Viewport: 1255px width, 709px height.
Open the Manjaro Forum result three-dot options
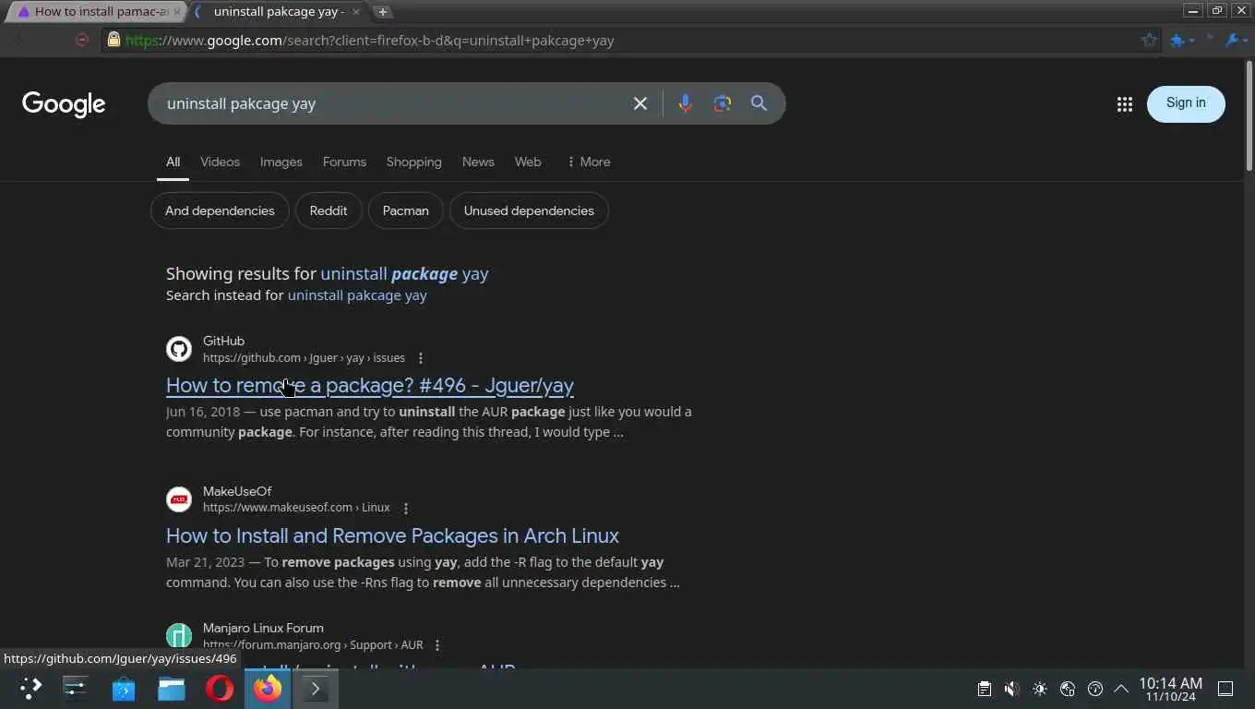(437, 645)
